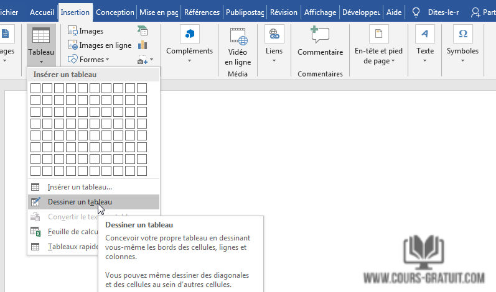Expand the Formes shapes dropdown
This screenshot has height=292, width=496.
[x=107, y=60]
